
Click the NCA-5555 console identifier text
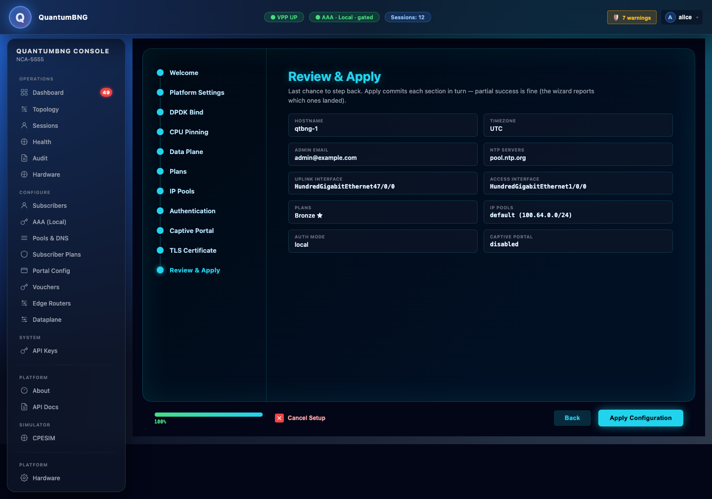[30, 59]
